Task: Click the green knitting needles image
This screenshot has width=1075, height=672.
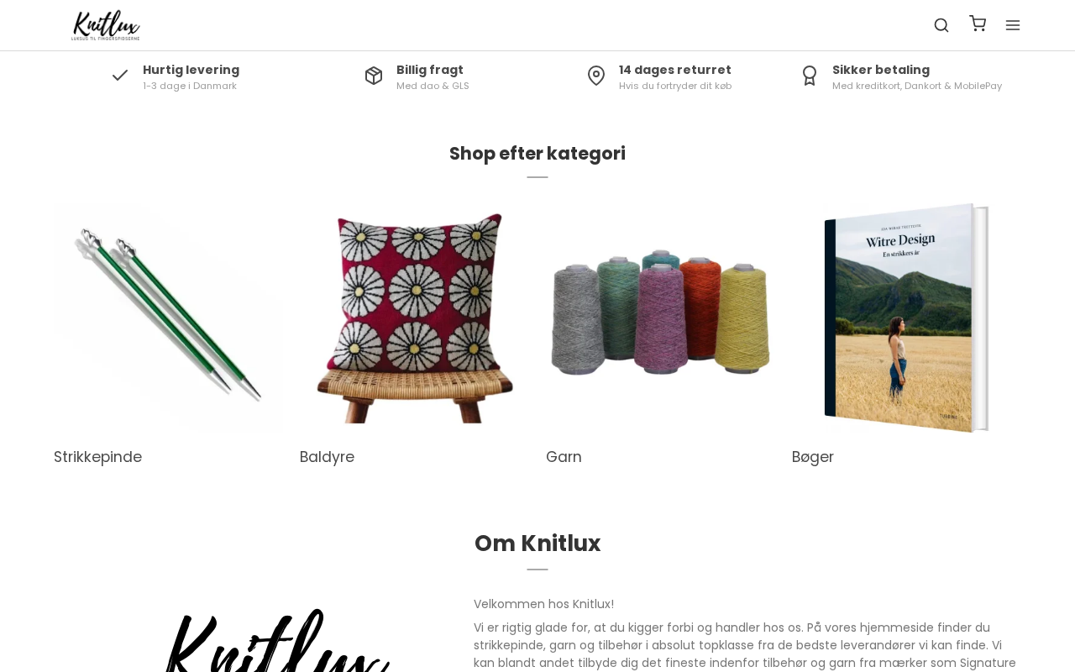Action: click(168, 317)
